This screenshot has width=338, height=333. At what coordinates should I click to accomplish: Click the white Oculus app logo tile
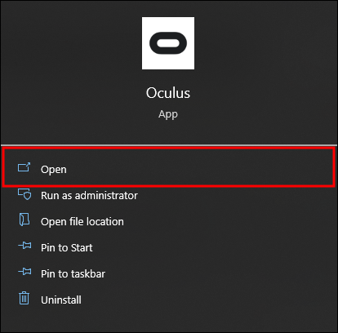pyautogui.click(x=168, y=43)
